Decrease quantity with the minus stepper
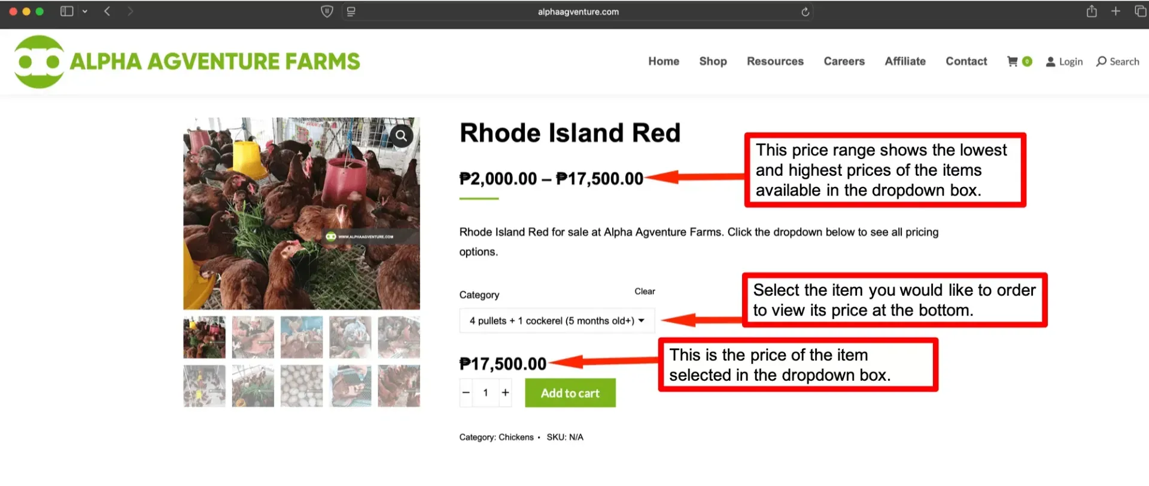The image size is (1149, 486). click(x=466, y=393)
